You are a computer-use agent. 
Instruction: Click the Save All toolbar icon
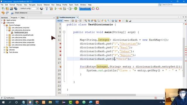pyautogui.click(x=15, y=8)
